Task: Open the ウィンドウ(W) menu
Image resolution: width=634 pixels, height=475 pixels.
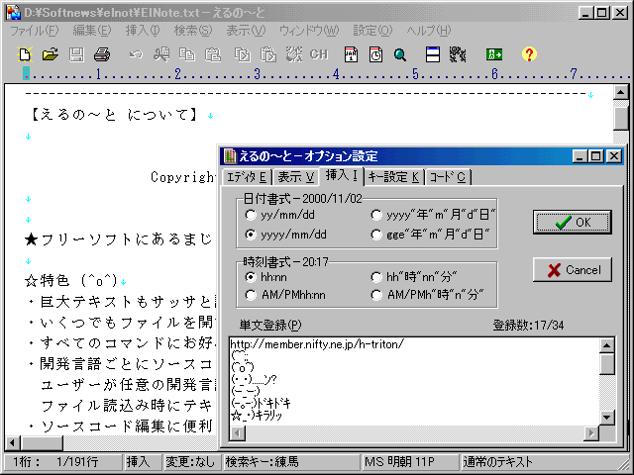Action: [x=309, y=31]
